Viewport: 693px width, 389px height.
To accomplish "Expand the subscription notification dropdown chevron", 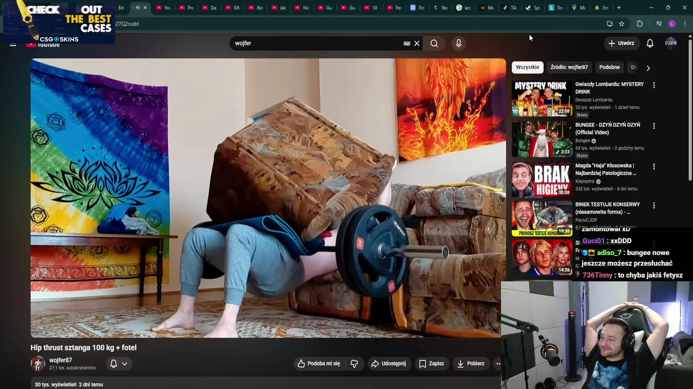I will click(125, 364).
